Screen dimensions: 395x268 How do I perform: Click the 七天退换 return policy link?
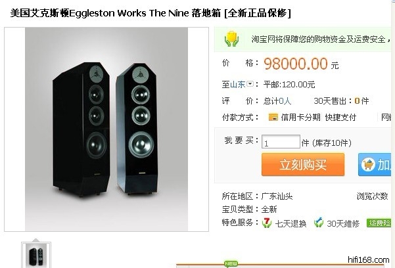pos(290,223)
